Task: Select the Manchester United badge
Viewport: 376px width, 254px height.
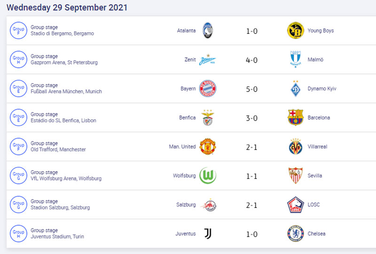Action: (208, 146)
